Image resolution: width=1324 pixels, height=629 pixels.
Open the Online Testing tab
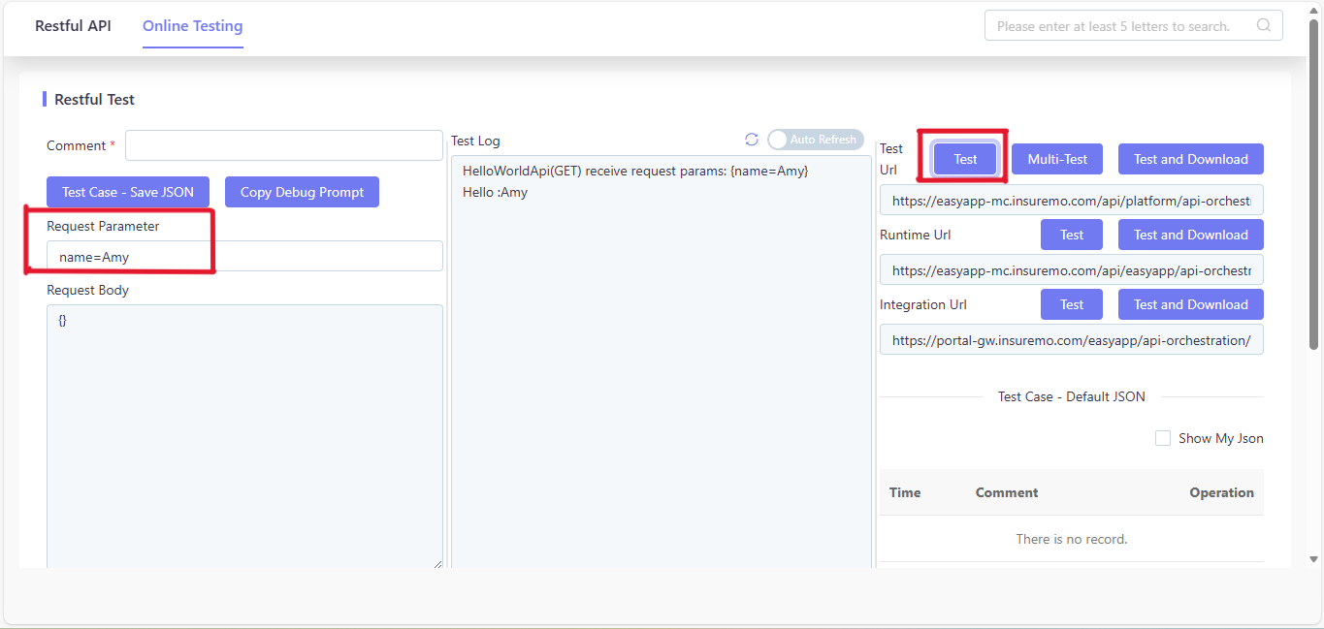coord(193,26)
